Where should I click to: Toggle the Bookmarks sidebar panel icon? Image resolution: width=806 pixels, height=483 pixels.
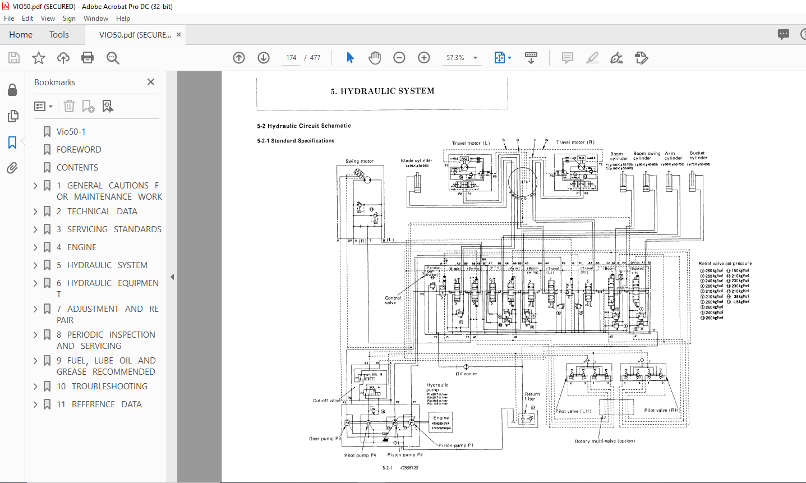coord(12,142)
